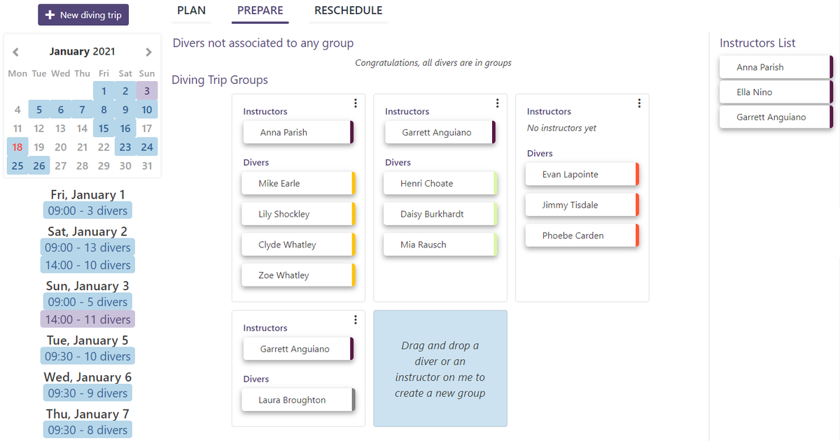Select Ella Nino in Instructors List
Screen dimensions: 840x441
click(x=775, y=92)
